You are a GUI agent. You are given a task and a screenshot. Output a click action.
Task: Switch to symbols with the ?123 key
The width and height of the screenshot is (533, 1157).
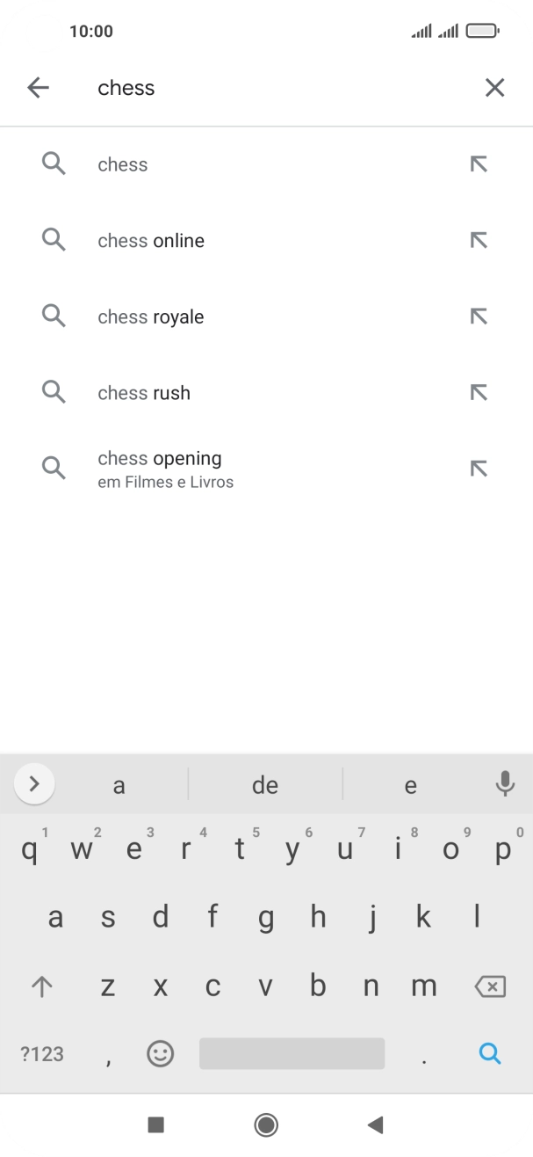pyautogui.click(x=40, y=1052)
